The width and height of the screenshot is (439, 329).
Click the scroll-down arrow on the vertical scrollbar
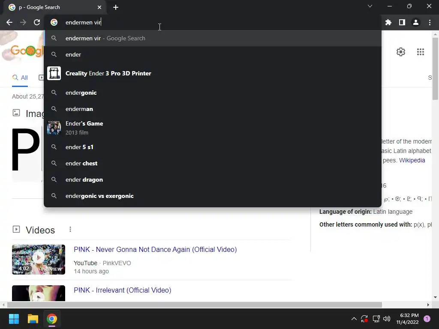coord(435,297)
